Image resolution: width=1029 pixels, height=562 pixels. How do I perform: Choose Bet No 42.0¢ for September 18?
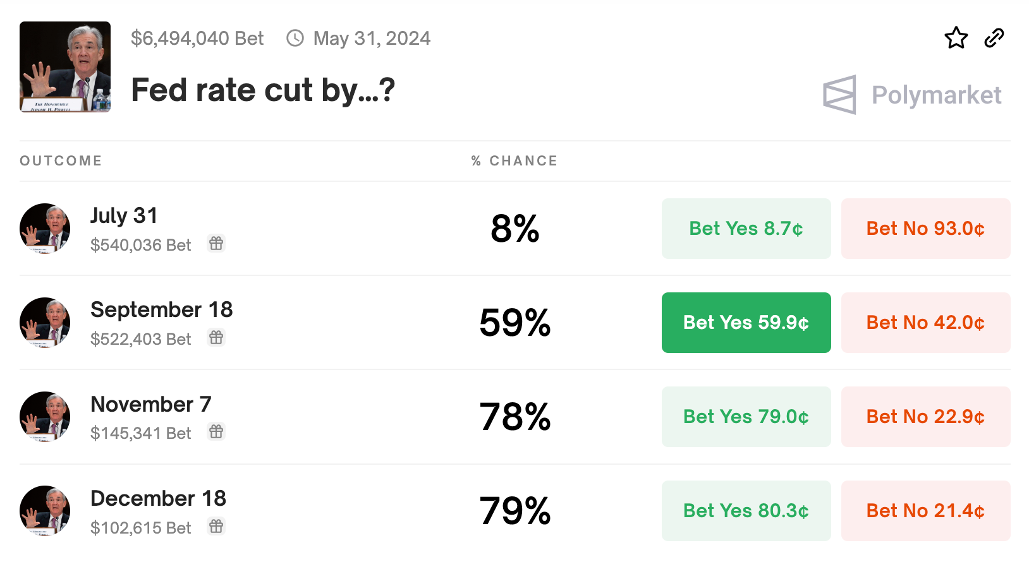tap(925, 323)
